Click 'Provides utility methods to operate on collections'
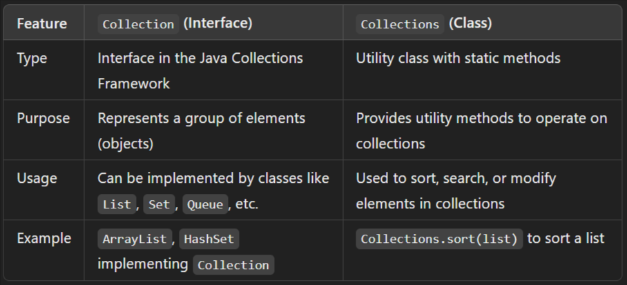The height and width of the screenshot is (285, 627). (x=481, y=130)
